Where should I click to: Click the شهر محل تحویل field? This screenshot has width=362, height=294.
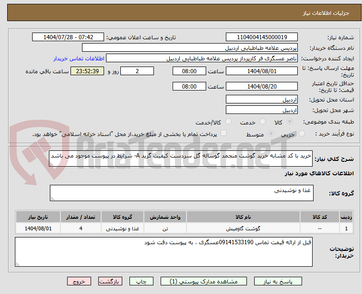[x=262, y=110]
